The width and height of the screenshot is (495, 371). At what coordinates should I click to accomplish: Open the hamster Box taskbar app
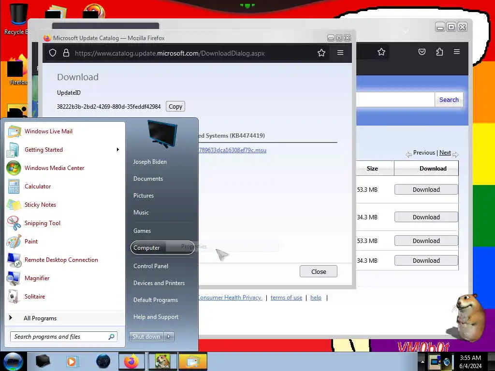pos(162,361)
